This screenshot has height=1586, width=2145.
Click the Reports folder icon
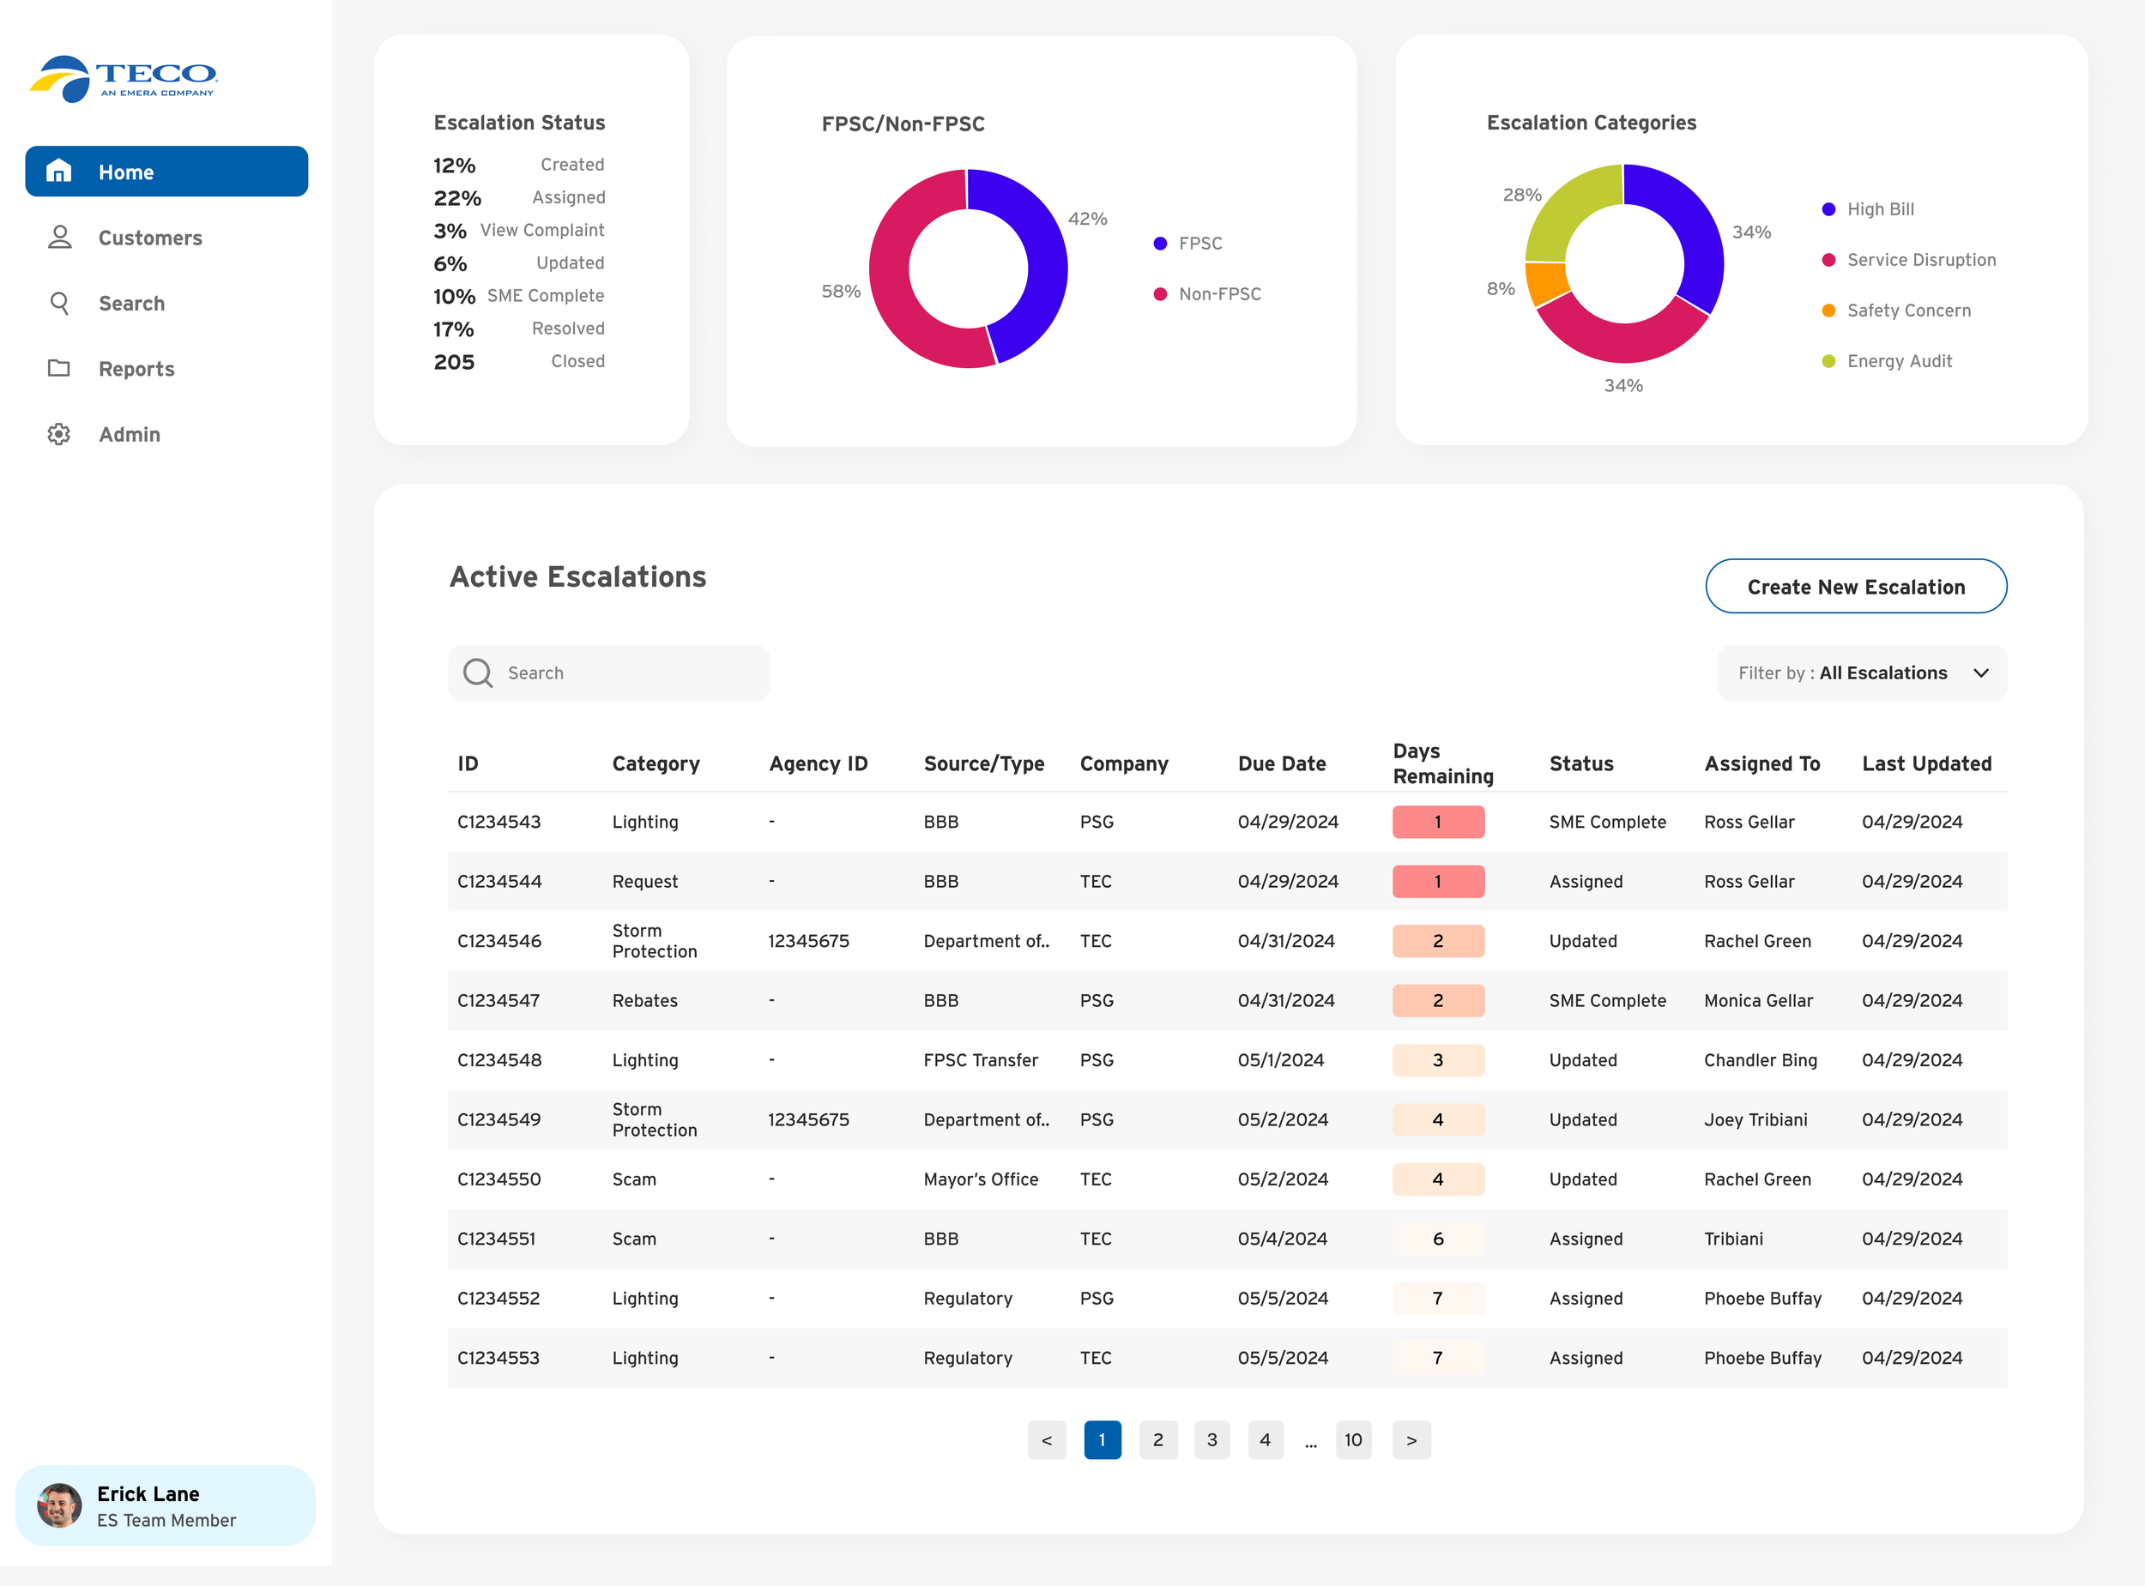[59, 369]
